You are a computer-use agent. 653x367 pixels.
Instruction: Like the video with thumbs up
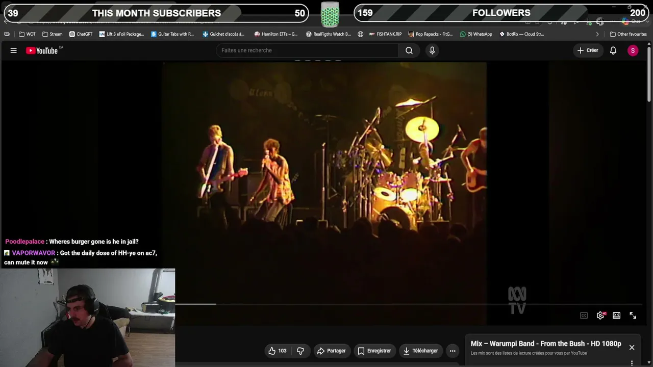pos(278,351)
